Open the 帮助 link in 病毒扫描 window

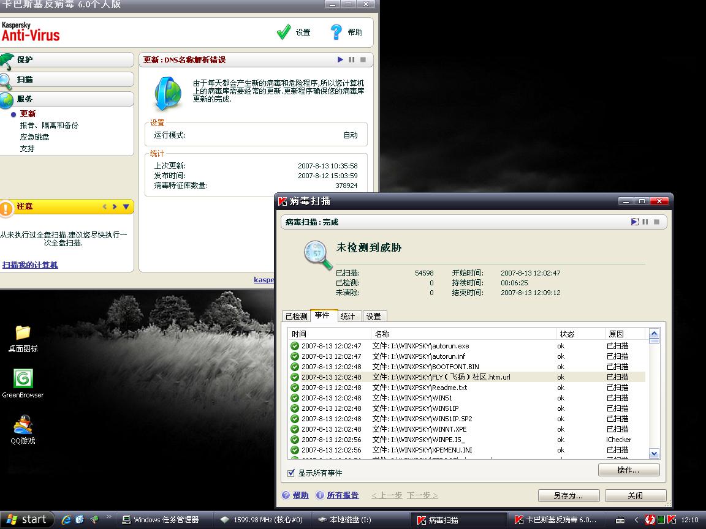click(x=300, y=495)
